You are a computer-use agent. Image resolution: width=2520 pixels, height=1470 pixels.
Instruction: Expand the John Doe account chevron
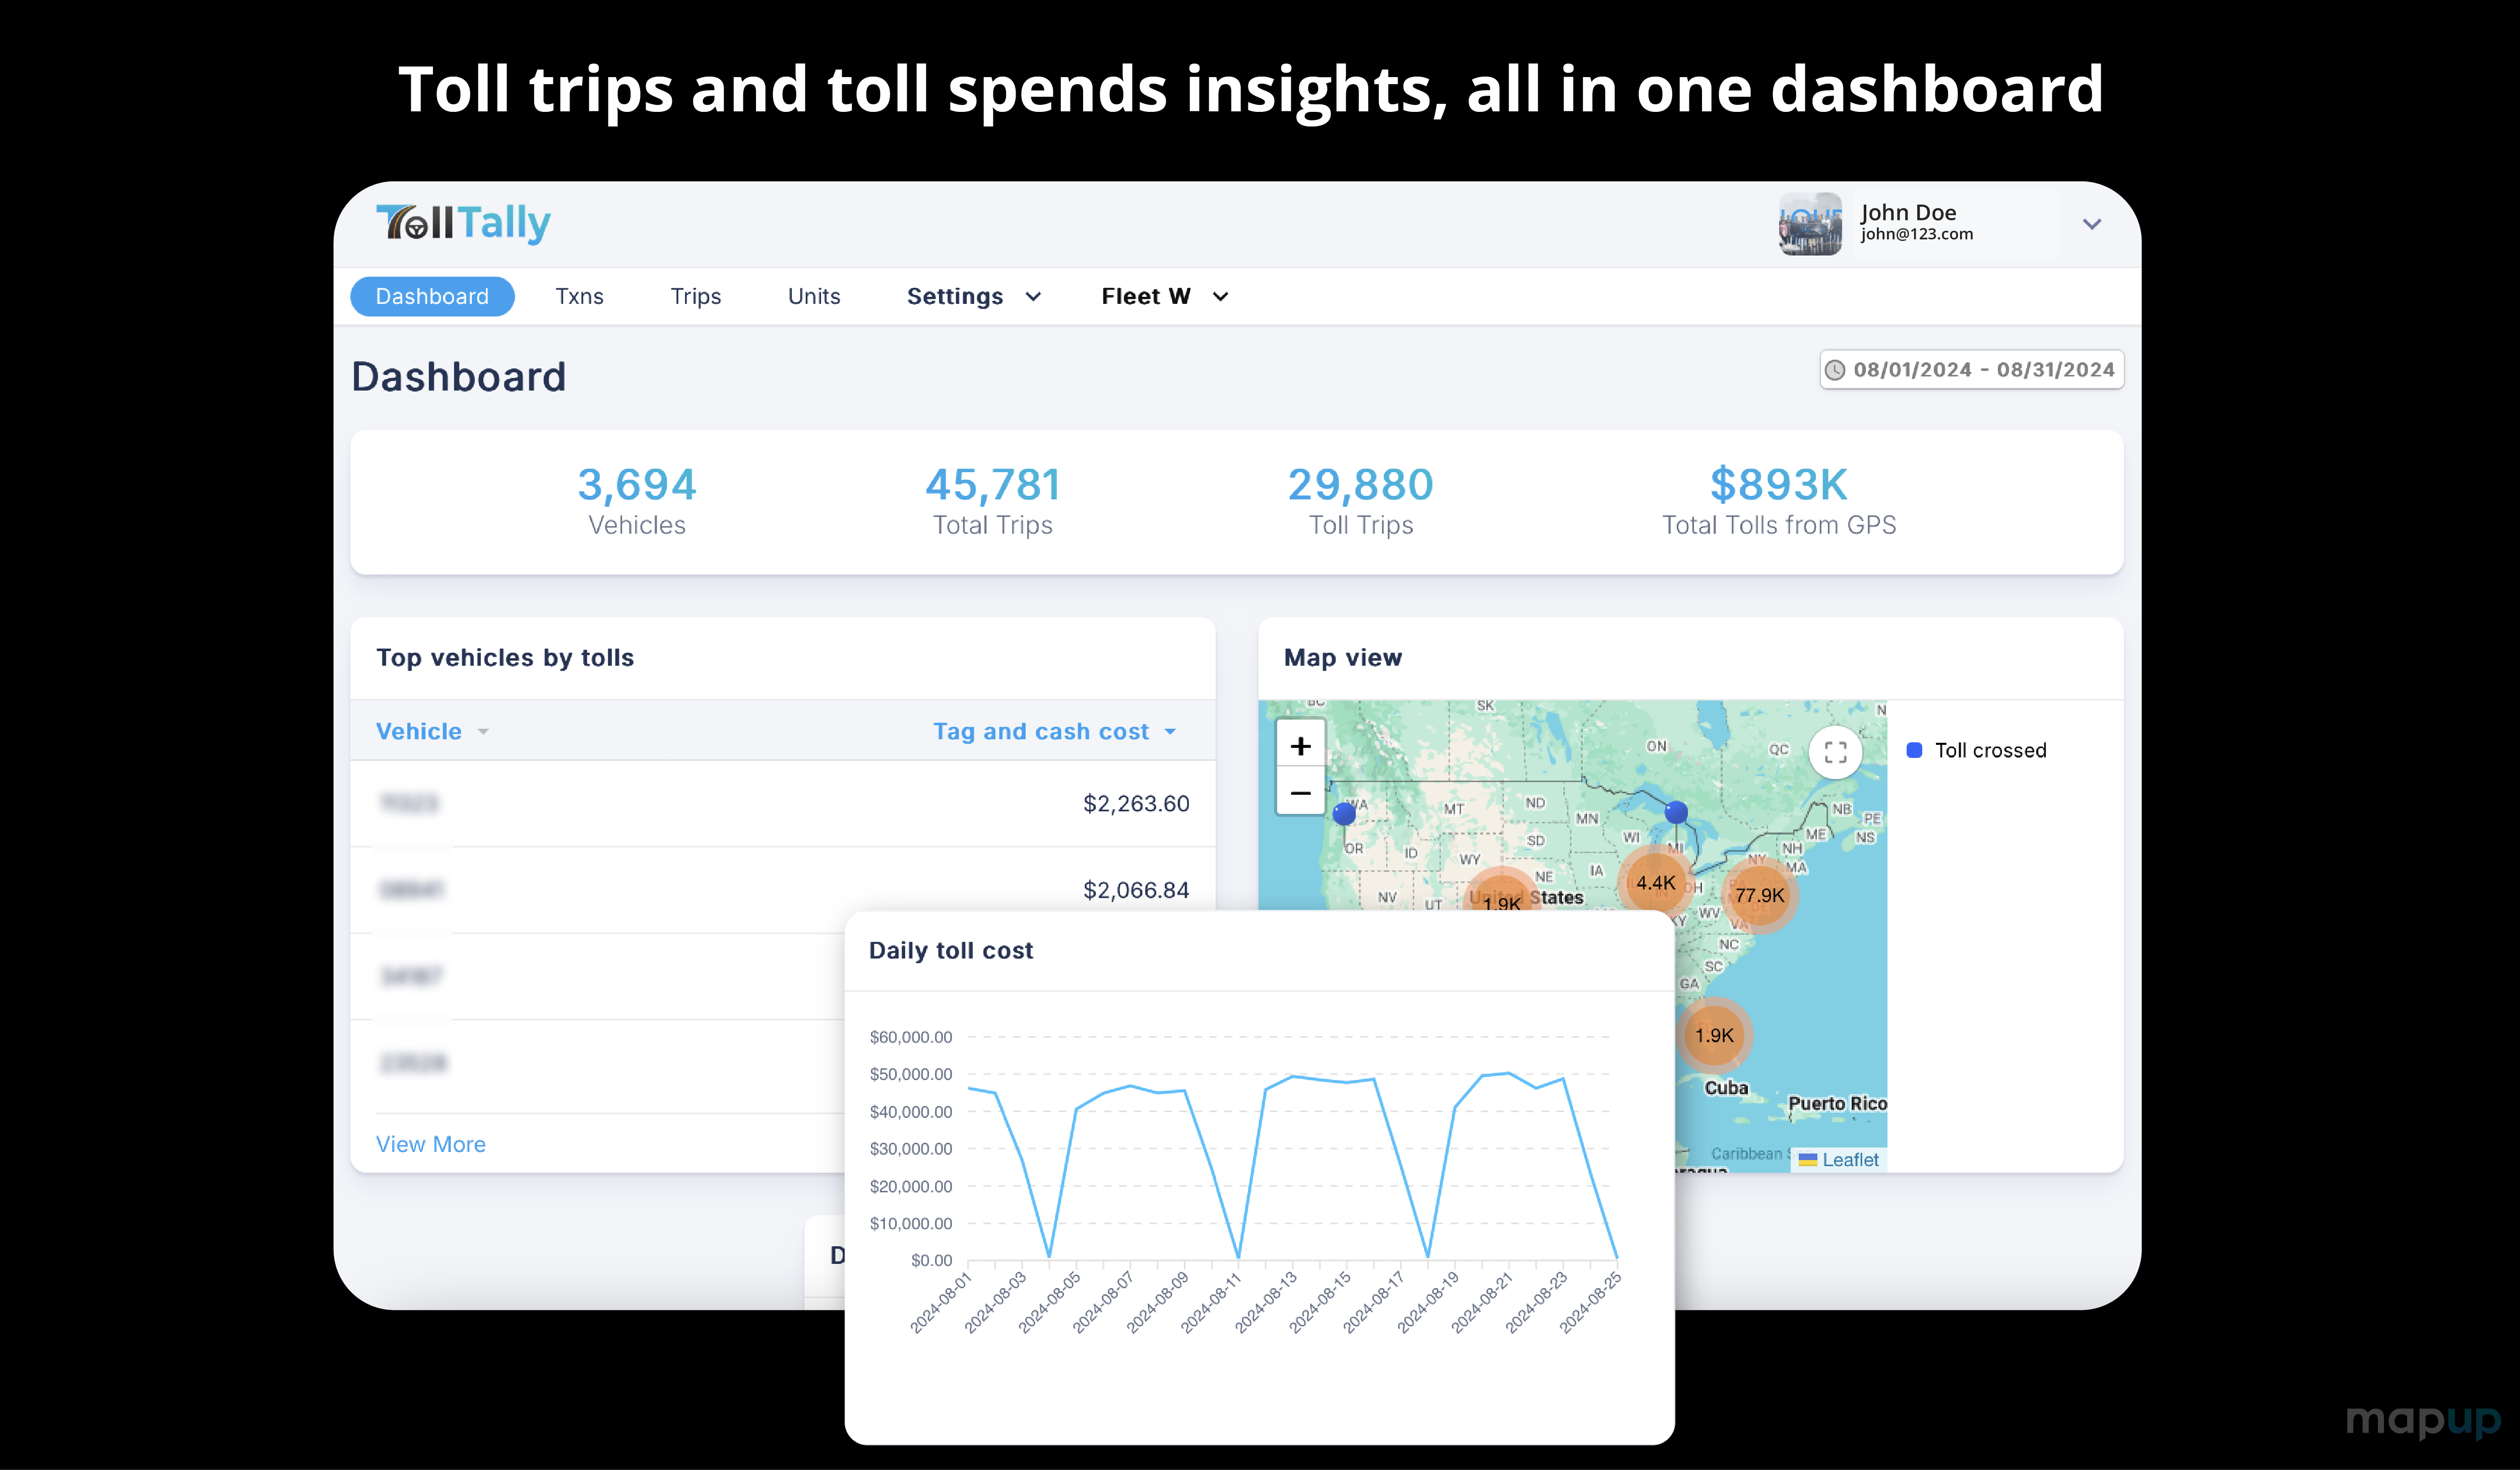[2091, 224]
